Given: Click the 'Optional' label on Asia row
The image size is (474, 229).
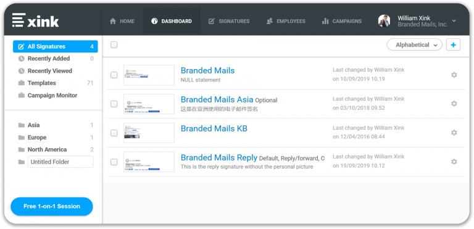Looking at the screenshot, I should point(266,100).
